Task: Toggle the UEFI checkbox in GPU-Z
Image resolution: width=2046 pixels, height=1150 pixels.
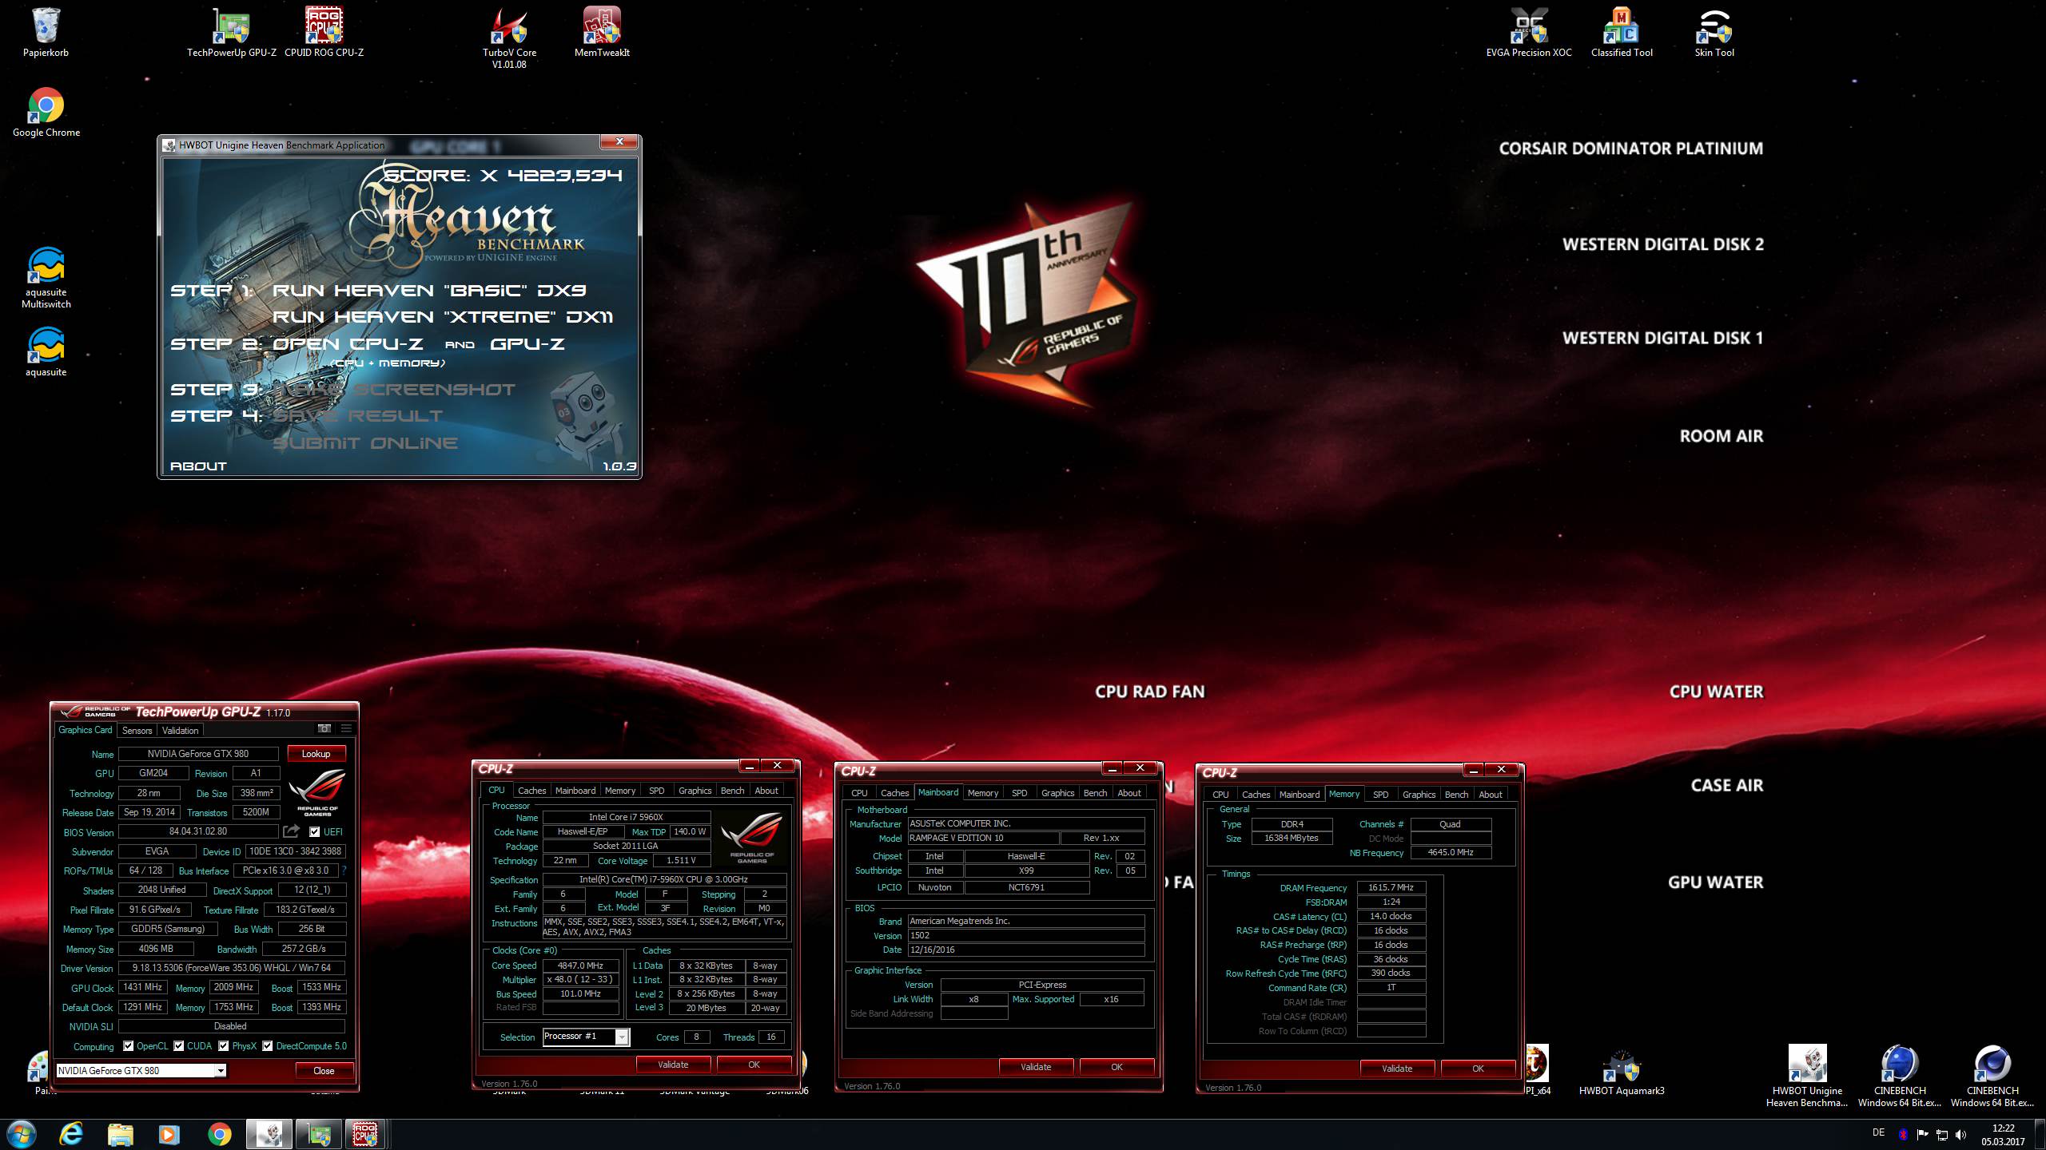Action: click(314, 832)
